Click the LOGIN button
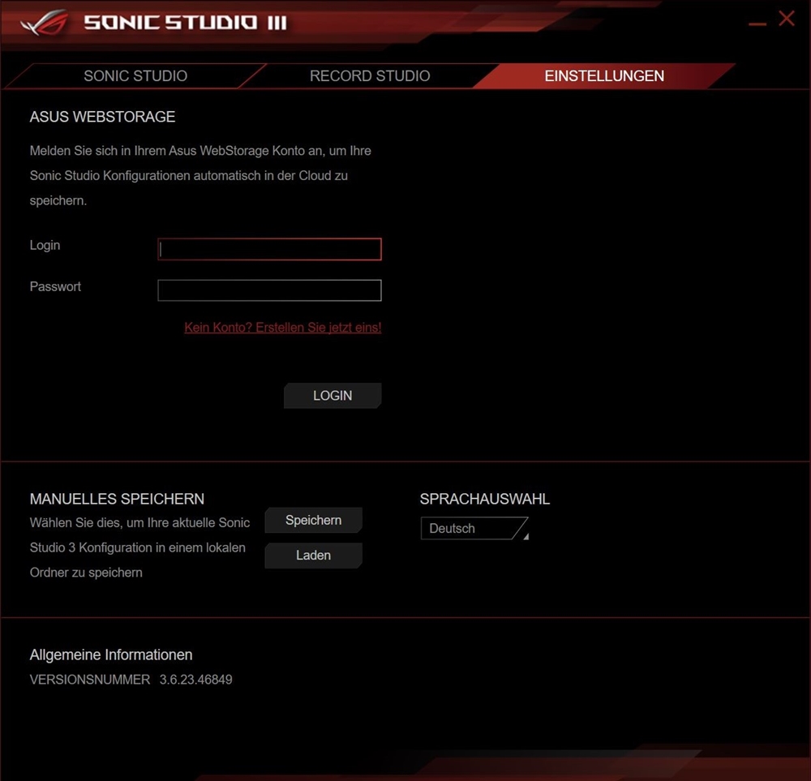 pyautogui.click(x=333, y=396)
